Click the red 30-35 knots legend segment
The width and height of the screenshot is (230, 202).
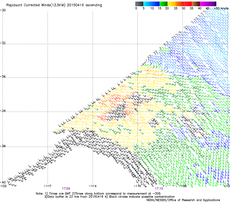[188, 4]
